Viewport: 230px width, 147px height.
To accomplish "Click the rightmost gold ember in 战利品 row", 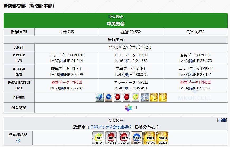I will tap(162, 97).
